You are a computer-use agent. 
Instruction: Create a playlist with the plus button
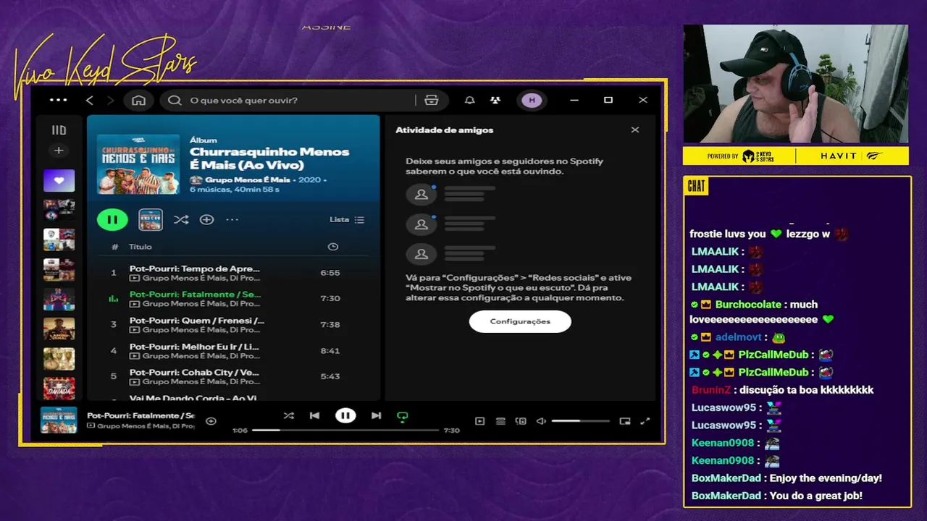point(59,151)
